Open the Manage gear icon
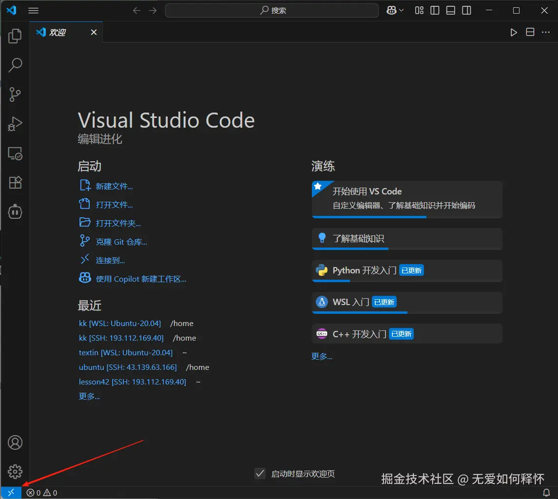This screenshot has width=558, height=499. (15, 472)
